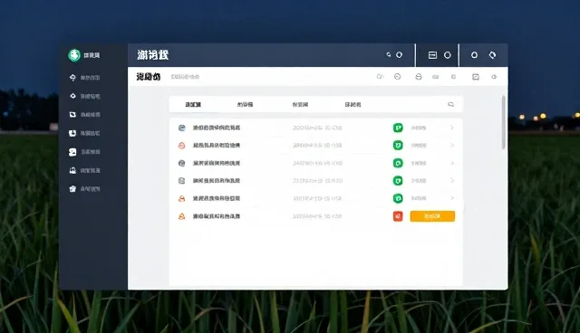The width and height of the screenshot is (580, 333).
Task: Click the large white title in the dark header
Action: click(x=153, y=55)
